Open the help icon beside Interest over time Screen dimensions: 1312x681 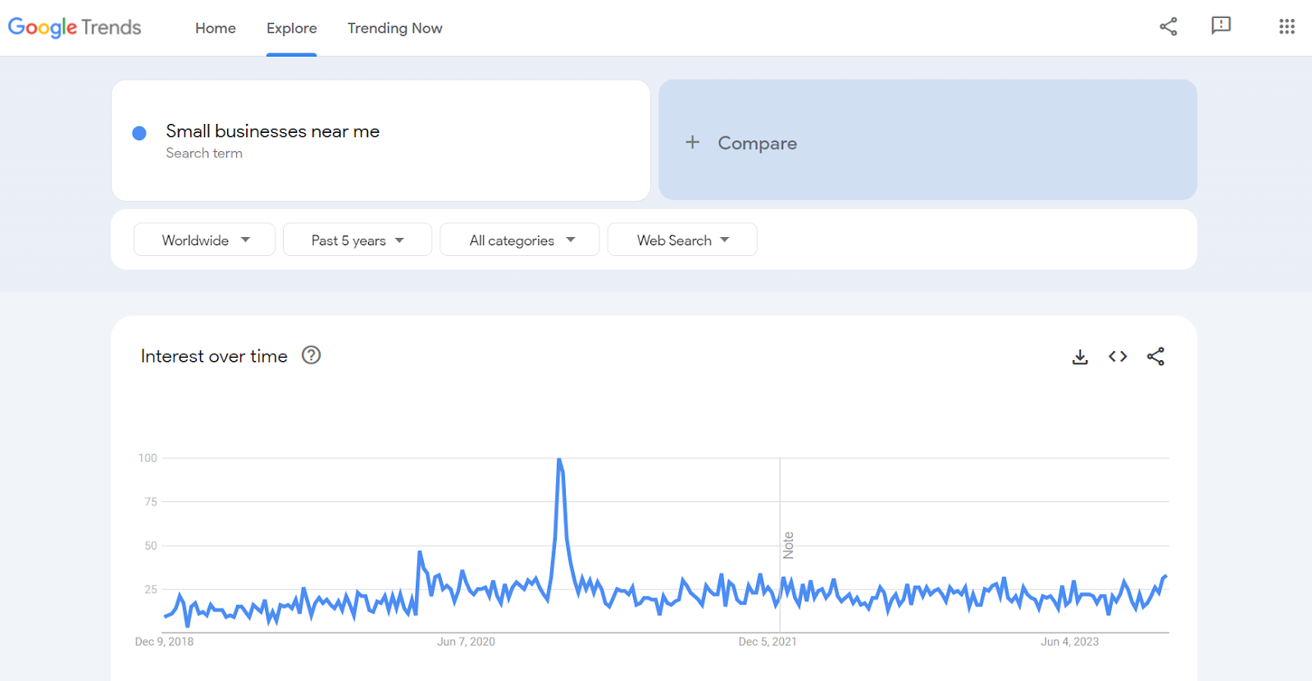coord(311,355)
